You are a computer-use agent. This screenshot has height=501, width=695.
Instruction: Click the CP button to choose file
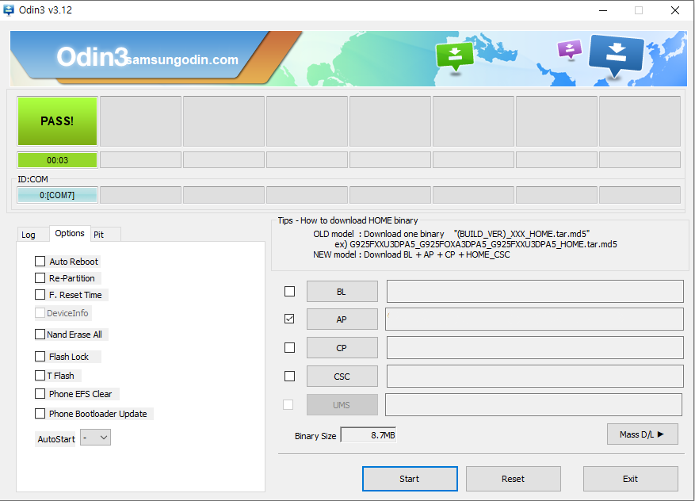coord(342,348)
